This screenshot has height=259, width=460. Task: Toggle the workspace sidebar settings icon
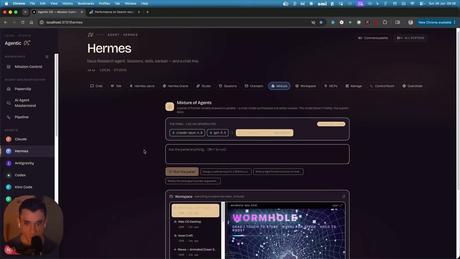[47, 57]
